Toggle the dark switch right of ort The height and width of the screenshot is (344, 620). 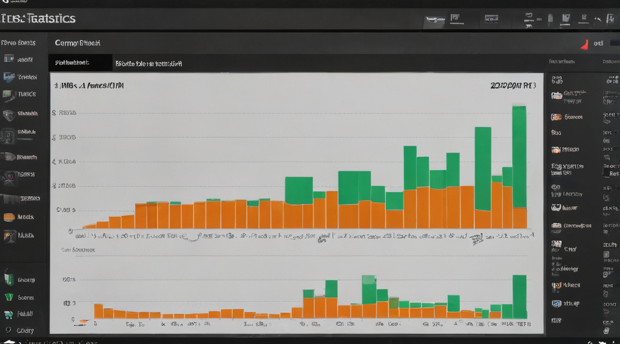coord(615,43)
